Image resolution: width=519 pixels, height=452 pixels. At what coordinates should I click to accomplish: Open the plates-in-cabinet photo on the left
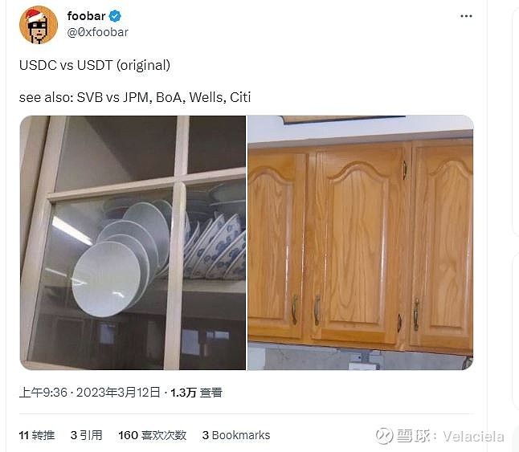coord(133,242)
